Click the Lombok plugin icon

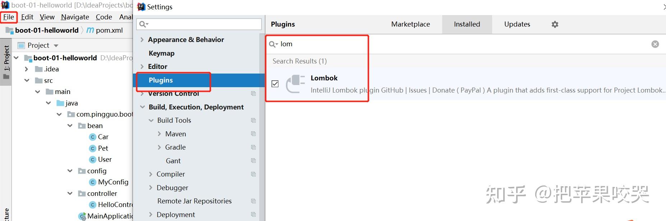[295, 84]
